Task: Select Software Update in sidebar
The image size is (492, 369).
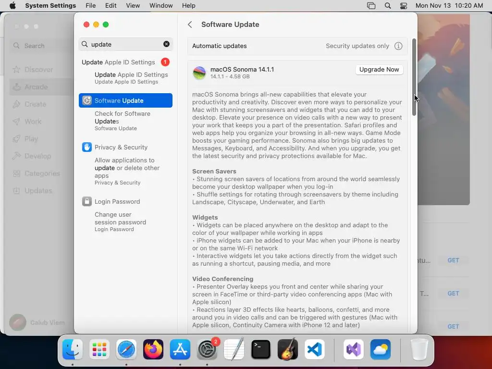Action: click(x=125, y=100)
